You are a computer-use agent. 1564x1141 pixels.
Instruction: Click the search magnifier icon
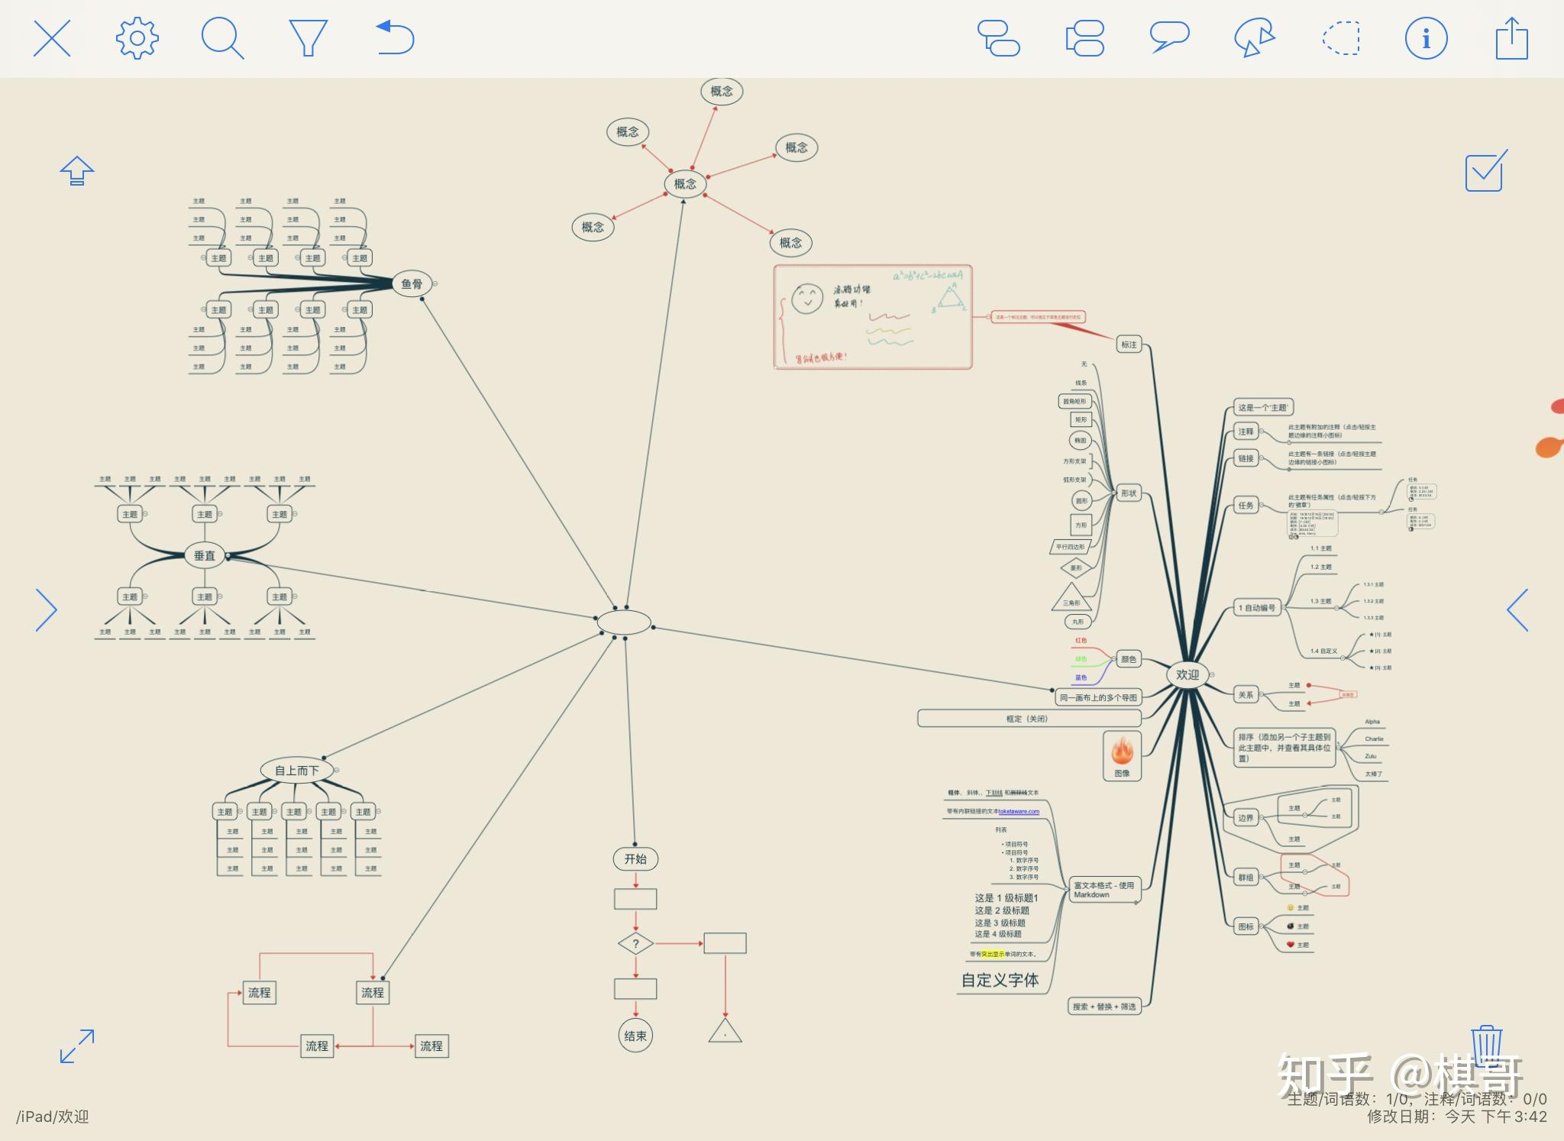click(x=222, y=38)
